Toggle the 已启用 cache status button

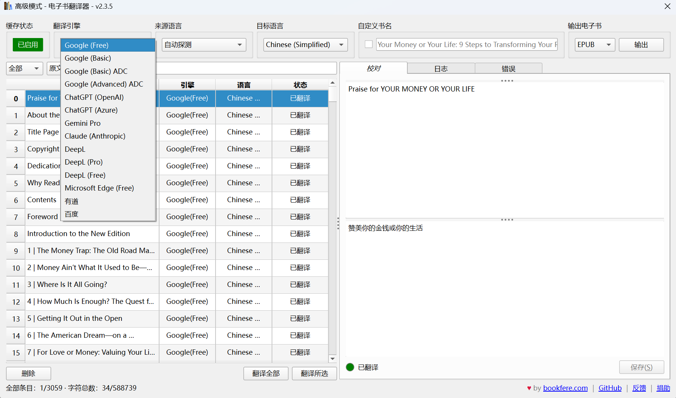[x=28, y=45]
